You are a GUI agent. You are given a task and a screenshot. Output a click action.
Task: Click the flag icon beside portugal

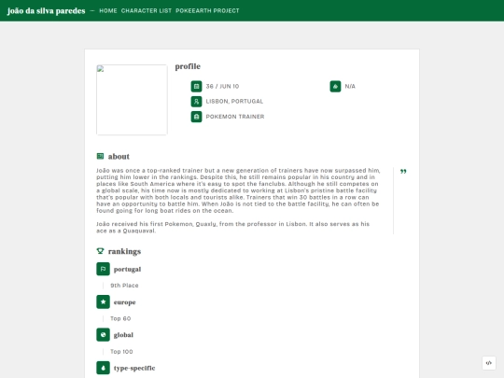click(103, 269)
